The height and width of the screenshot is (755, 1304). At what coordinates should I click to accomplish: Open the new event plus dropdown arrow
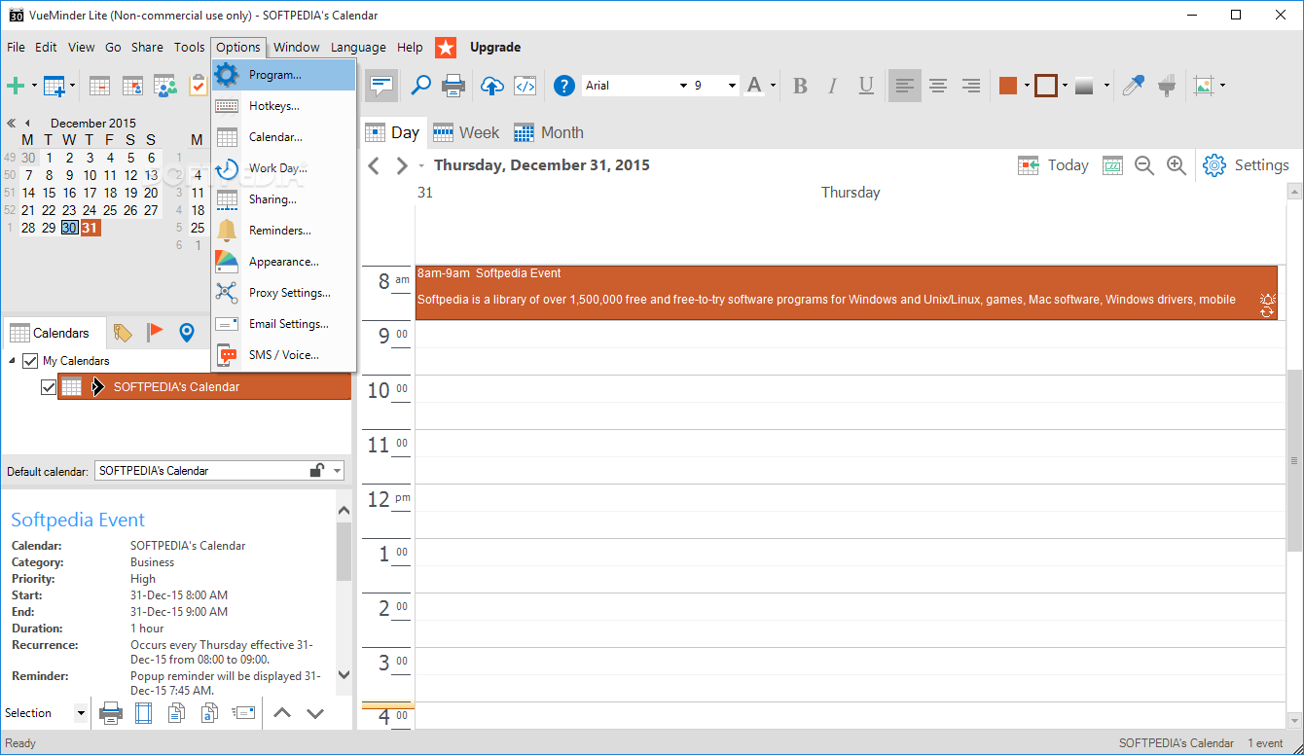pos(34,86)
